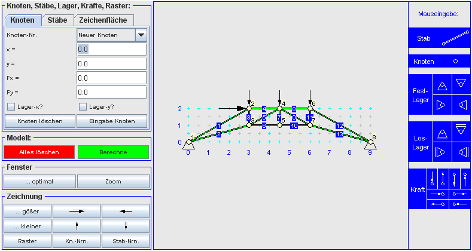Enable the Lager-y? checkbox
Image resolution: width=472 pixels, height=251 pixels.
click(x=83, y=107)
